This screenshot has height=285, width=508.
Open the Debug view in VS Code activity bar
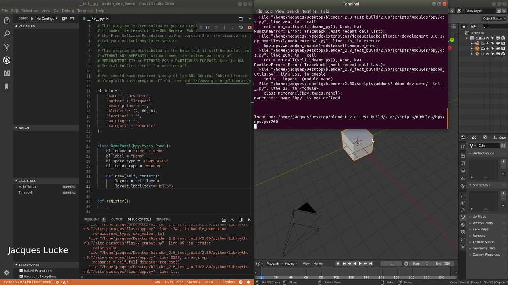[x=6, y=60]
